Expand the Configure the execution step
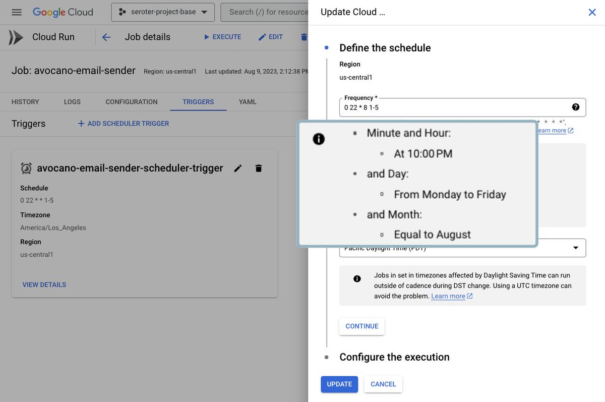 394,357
